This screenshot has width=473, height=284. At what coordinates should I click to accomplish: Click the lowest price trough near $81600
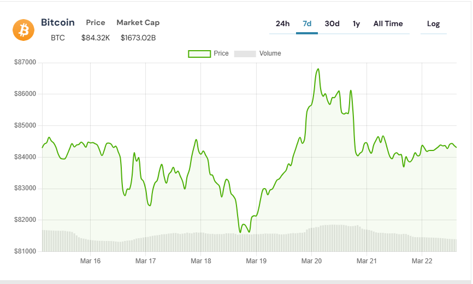coord(240,232)
